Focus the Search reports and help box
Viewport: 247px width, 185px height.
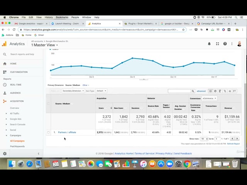pyautogui.click(x=22, y=54)
